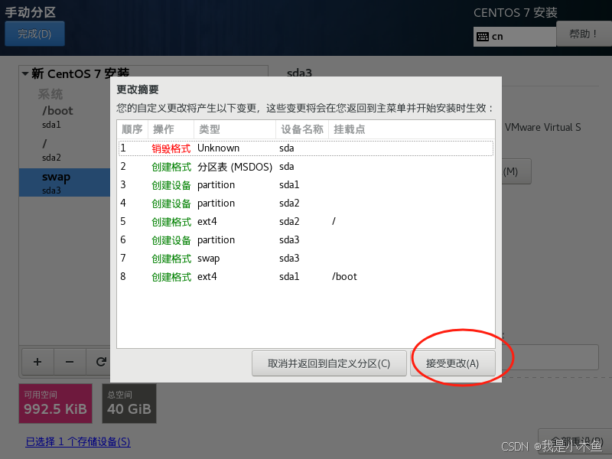
Task: Select row 5 ext4 on sda2
Action: (x=306, y=222)
